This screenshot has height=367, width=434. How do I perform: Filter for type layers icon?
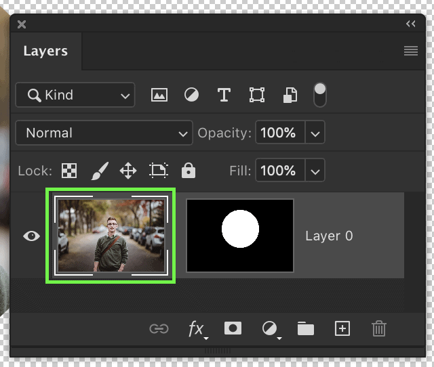(x=224, y=95)
